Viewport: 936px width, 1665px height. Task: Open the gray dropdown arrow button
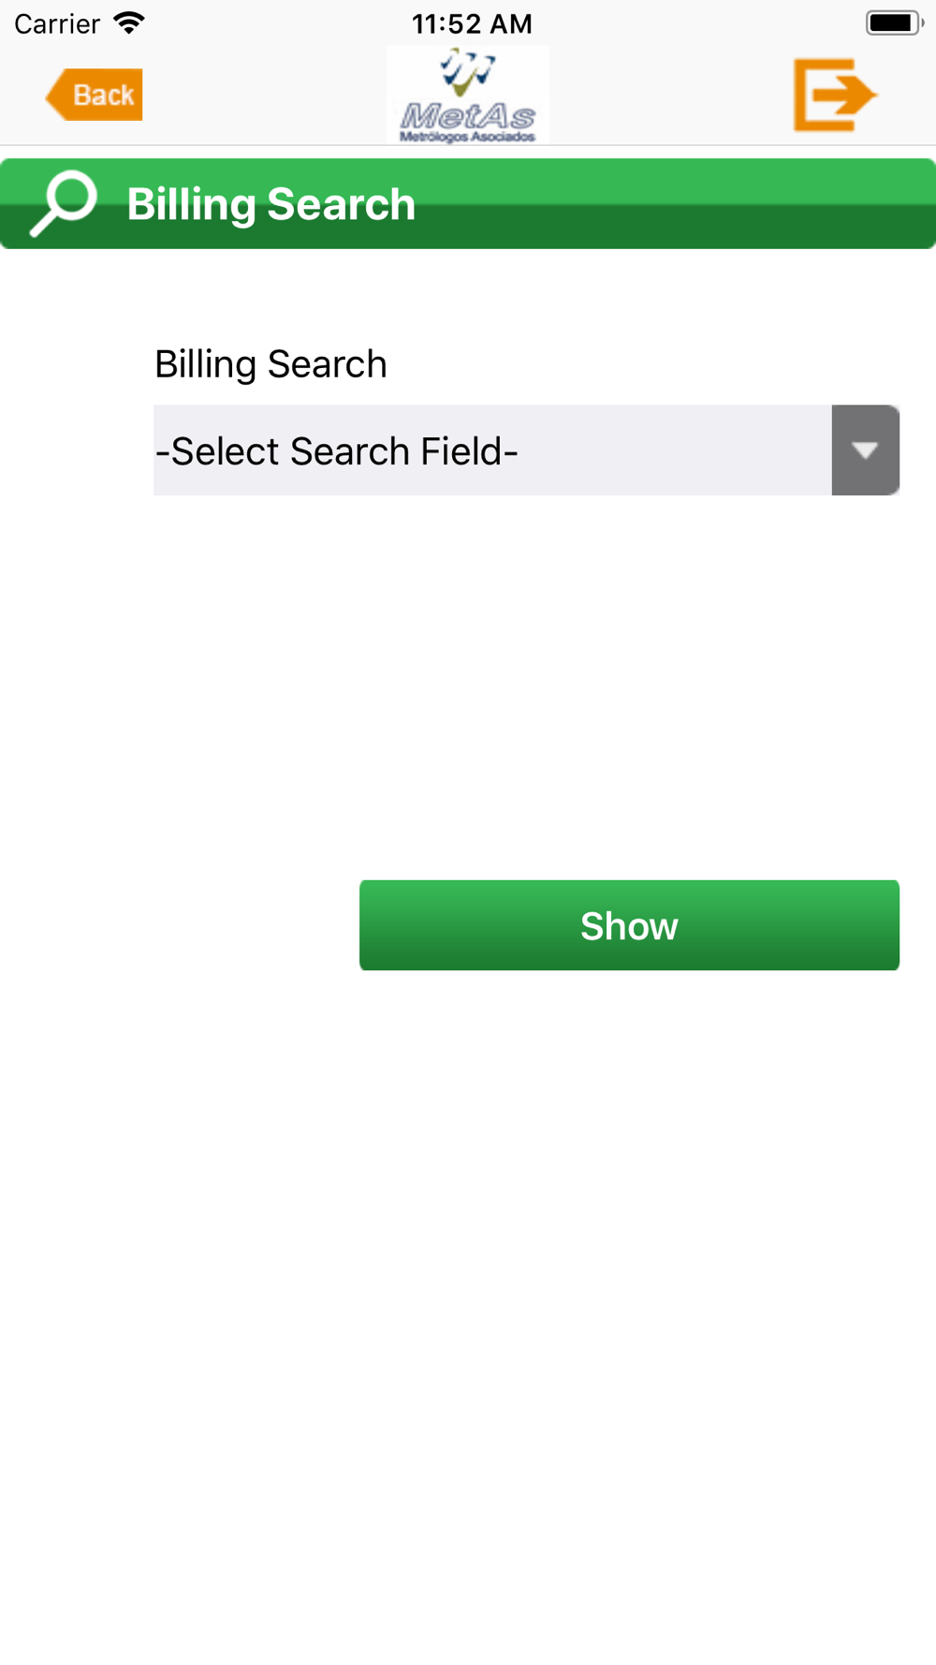(x=866, y=450)
